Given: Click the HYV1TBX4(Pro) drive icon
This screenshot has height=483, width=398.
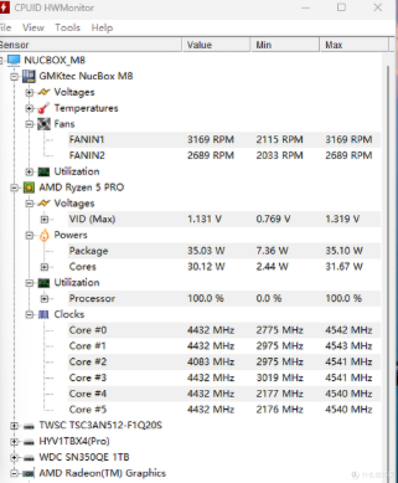Looking at the screenshot, I should 29,442.
